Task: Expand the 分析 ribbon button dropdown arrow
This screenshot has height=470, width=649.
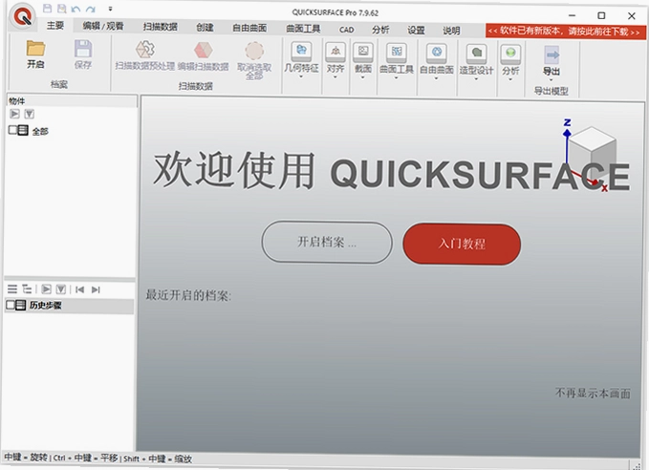Action: coord(510,79)
